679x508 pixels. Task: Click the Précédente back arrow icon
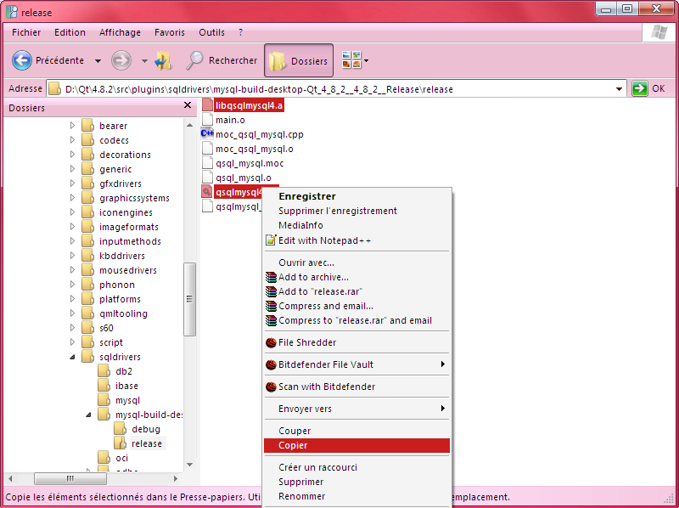coord(22,60)
